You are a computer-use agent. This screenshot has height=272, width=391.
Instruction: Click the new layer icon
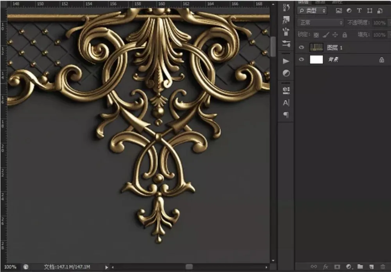pyautogui.click(x=371, y=267)
